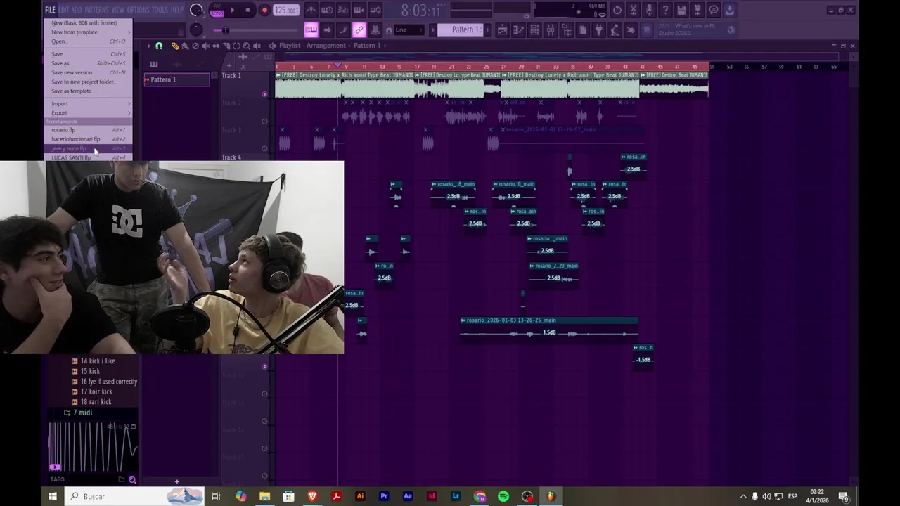
Task: Open recent project rosario.flp
Action: click(x=89, y=130)
